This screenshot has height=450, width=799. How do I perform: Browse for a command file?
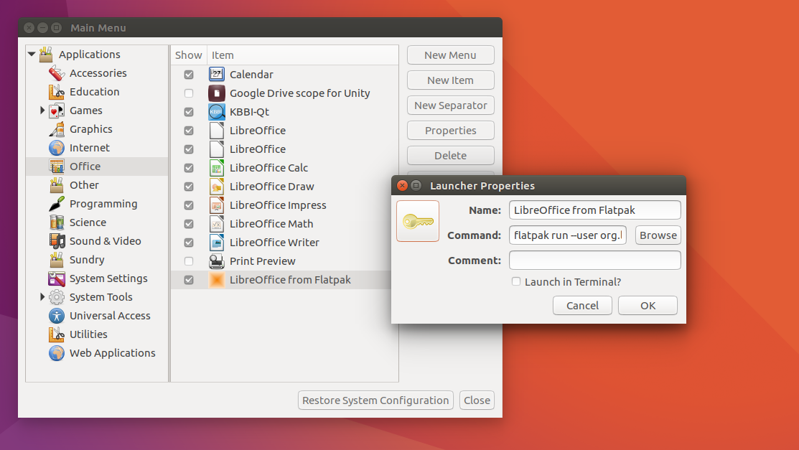658,235
